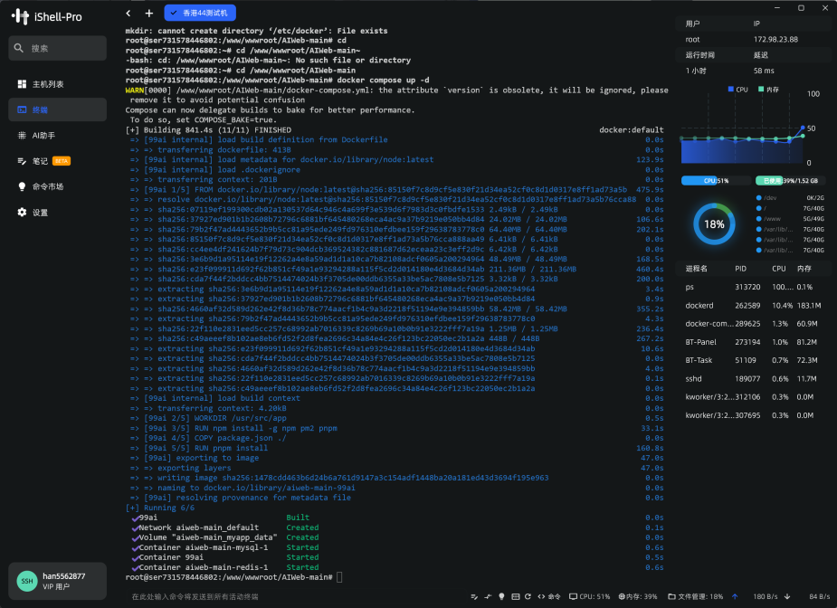Maximize the iShell-Pro window
The height and width of the screenshot is (608, 837).
(801, 8)
